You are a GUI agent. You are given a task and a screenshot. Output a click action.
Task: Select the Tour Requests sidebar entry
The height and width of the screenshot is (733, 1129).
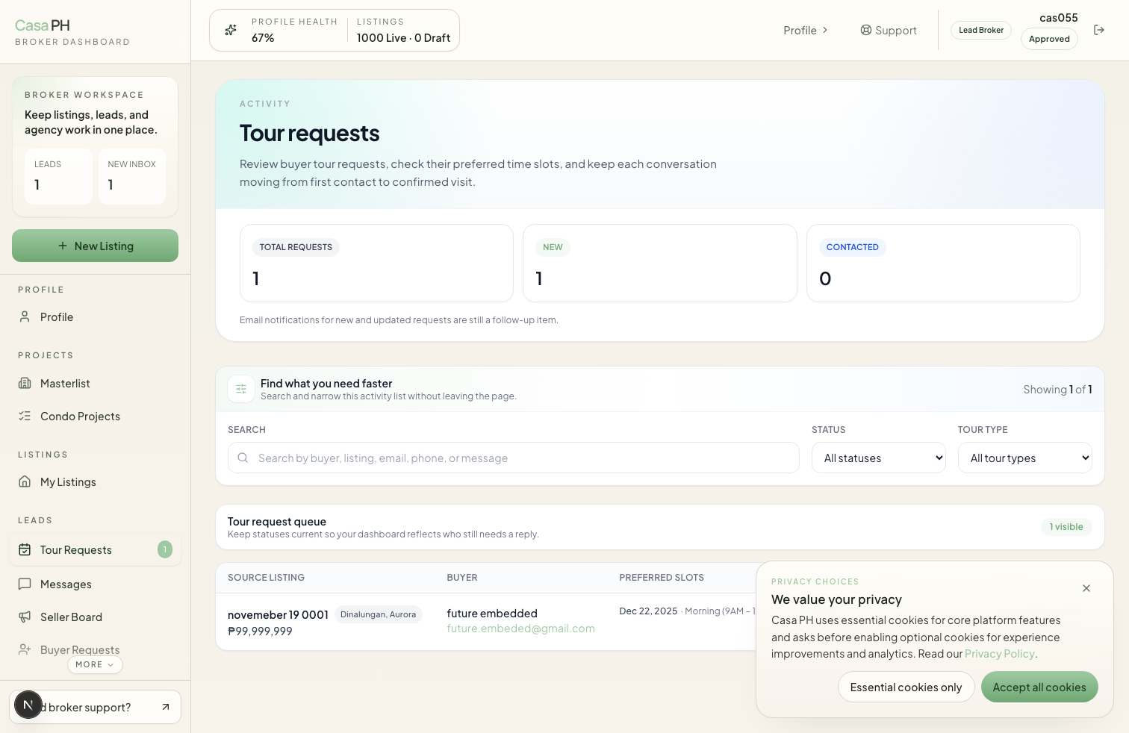click(76, 549)
